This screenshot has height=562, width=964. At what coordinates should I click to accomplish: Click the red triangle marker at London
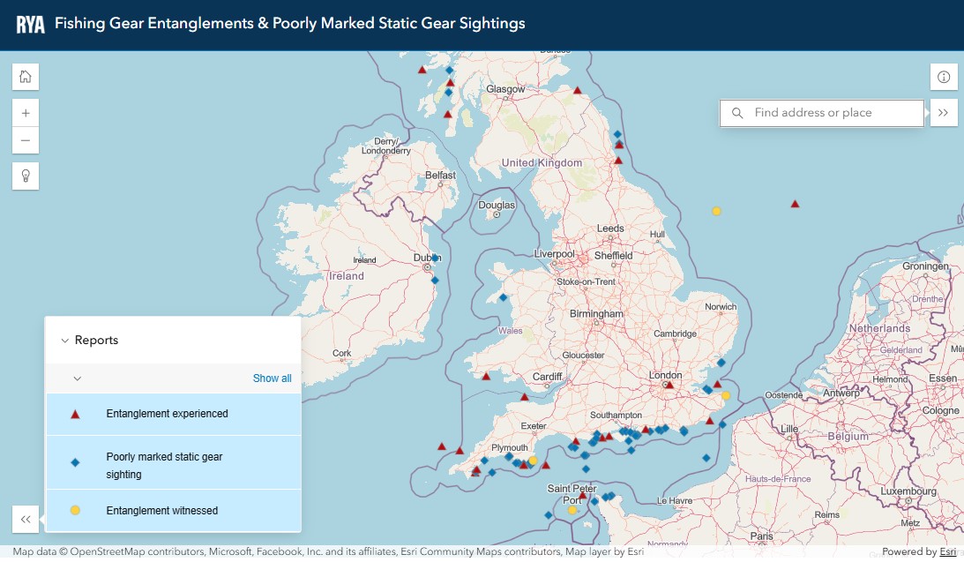pos(669,385)
